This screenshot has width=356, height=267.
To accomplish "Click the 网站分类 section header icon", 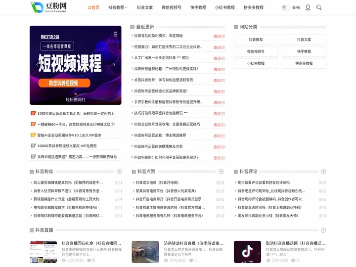I will [236, 27].
